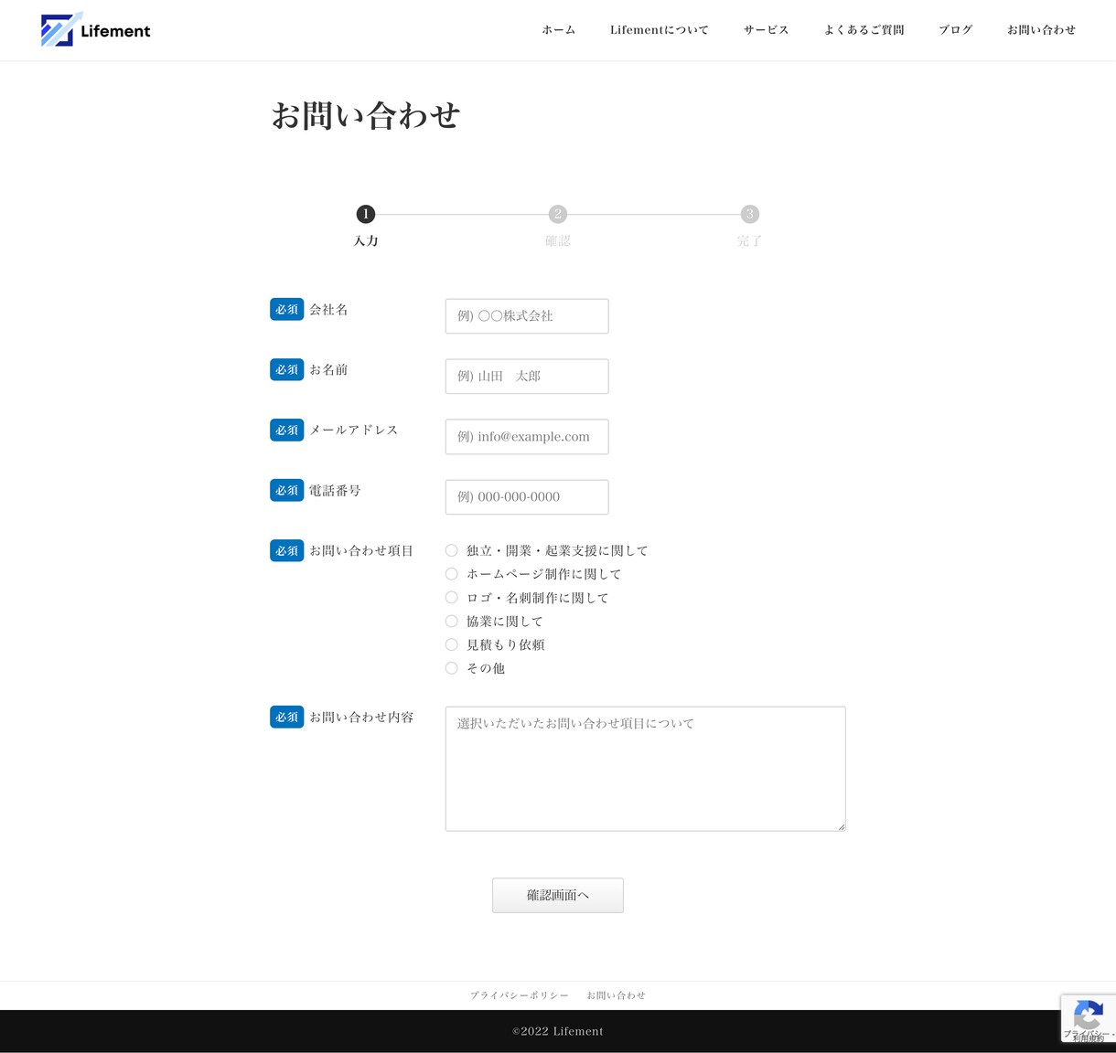The width and height of the screenshot is (1116, 1053).
Task: Click the お問い合わせ項目 label
Action: click(x=361, y=551)
